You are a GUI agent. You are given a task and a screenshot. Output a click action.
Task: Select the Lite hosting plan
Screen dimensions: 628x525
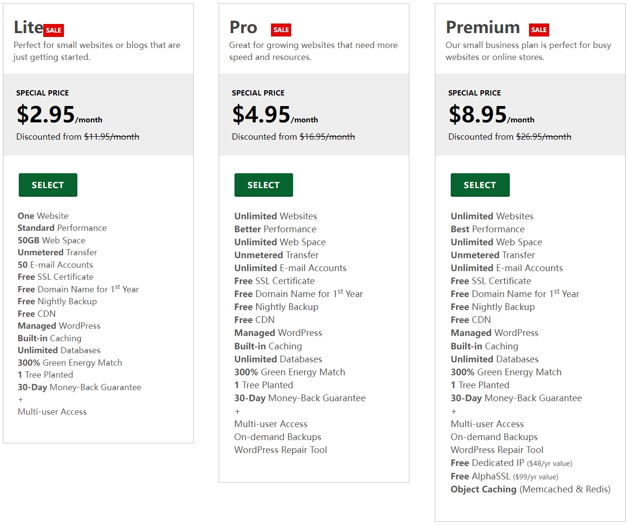pos(48,185)
